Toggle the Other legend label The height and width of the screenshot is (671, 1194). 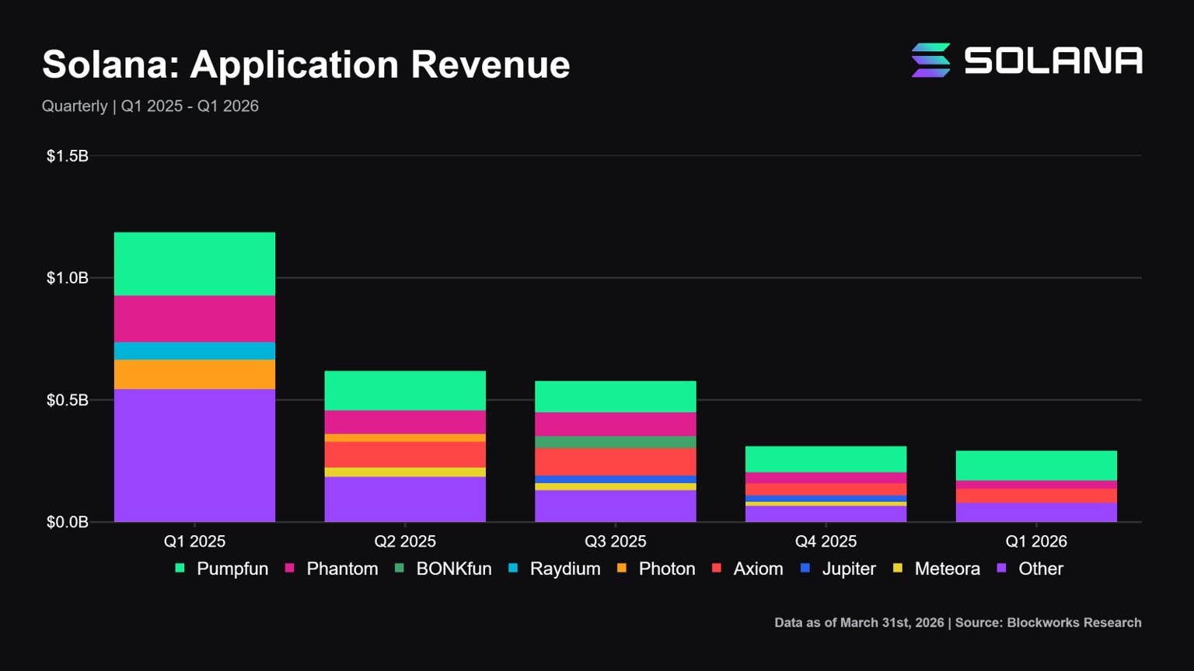tap(1040, 569)
